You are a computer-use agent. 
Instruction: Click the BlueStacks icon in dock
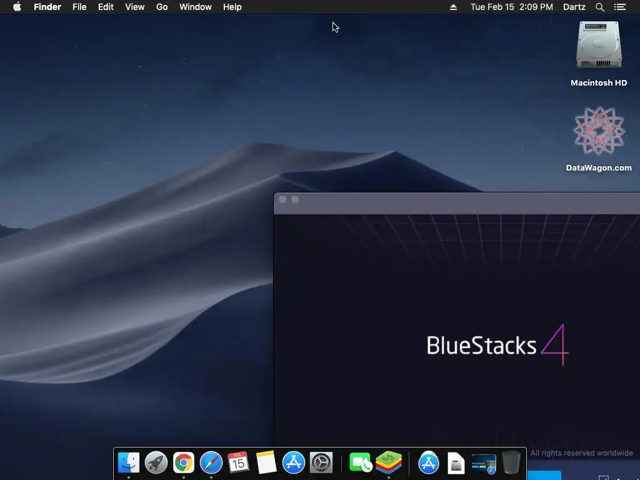tap(389, 463)
